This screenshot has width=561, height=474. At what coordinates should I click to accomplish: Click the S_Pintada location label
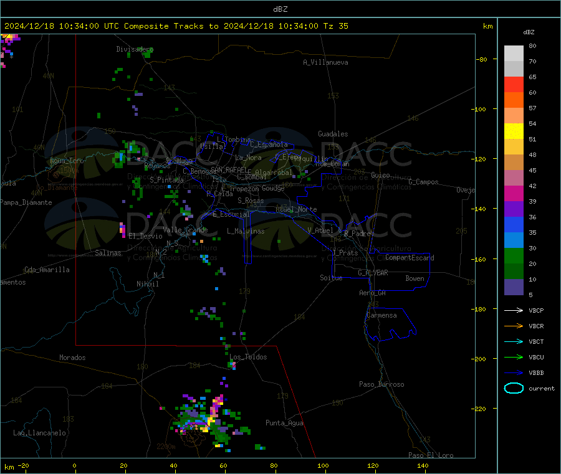pyautogui.click(x=166, y=180)
